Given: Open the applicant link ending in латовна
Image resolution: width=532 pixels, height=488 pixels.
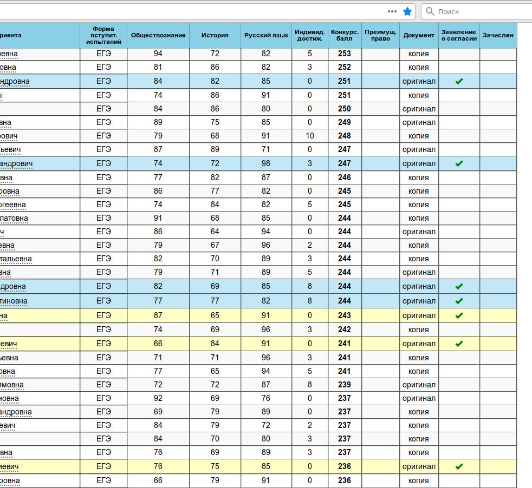Looking at the screenshot, I should point(14,219).
